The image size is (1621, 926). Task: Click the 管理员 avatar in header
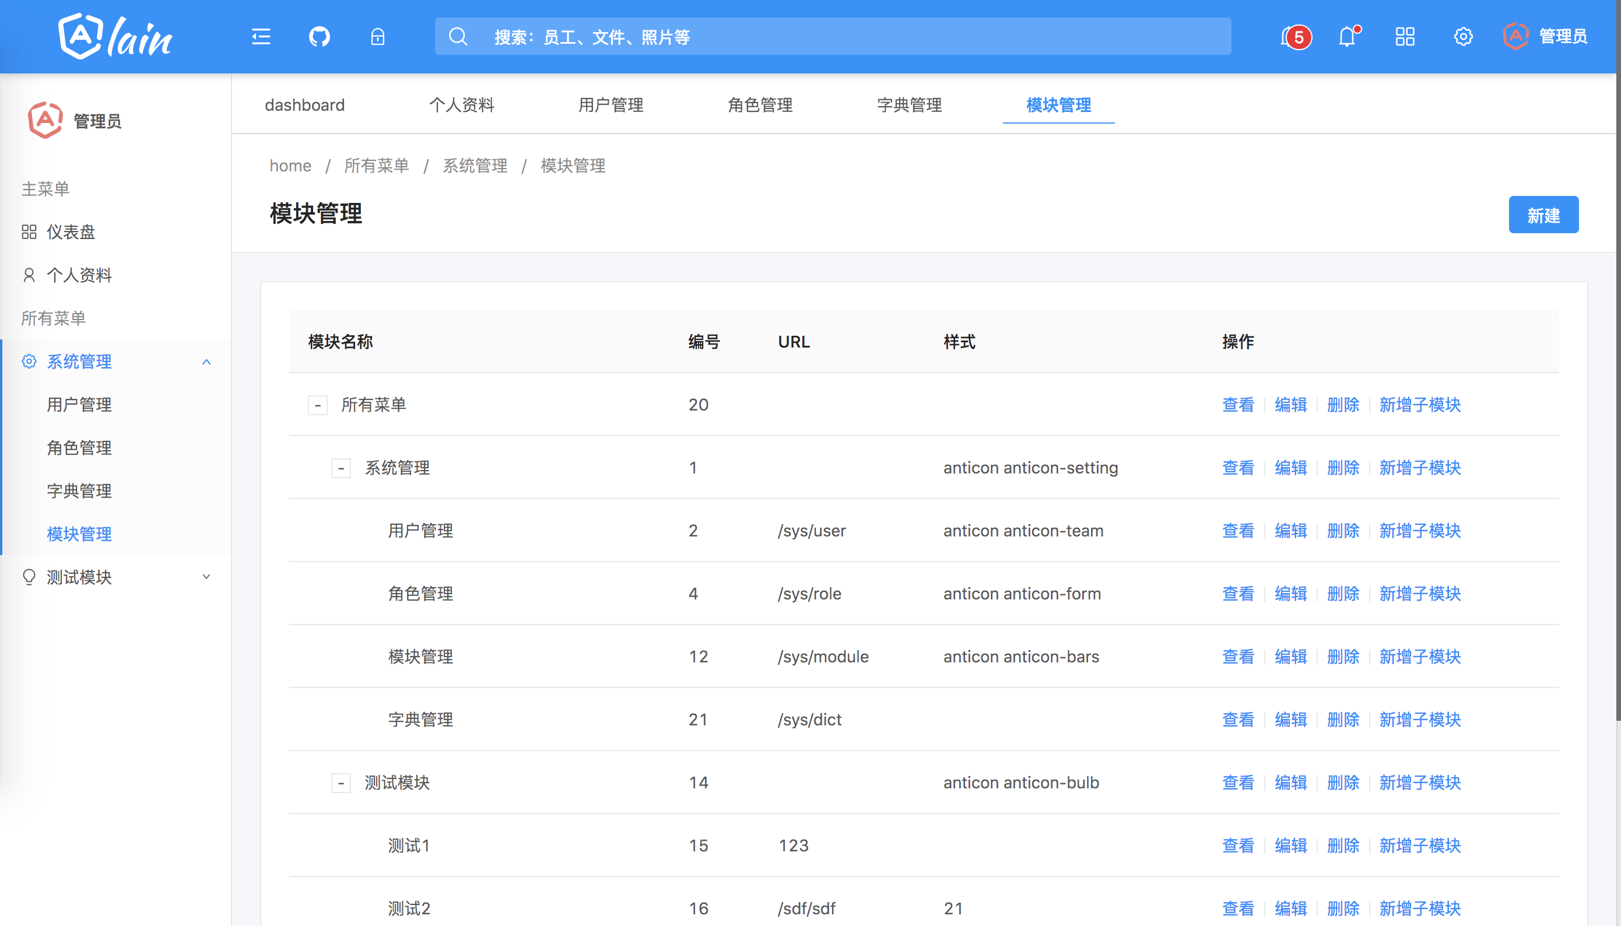pyautogui.click(x=1515, y=36)
